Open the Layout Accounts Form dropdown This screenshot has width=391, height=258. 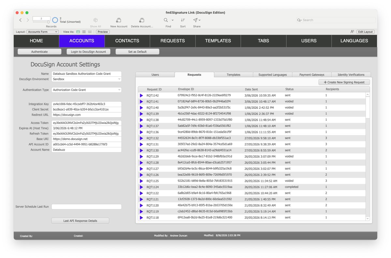[x=42, y=32]
